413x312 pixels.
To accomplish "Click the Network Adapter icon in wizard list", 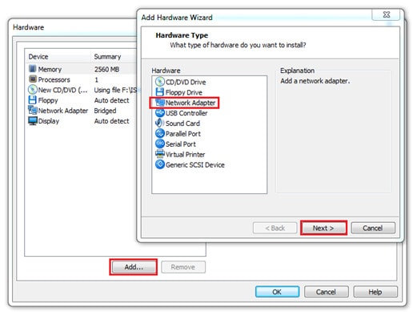I will pyautogui.click(x=159, y=103).
